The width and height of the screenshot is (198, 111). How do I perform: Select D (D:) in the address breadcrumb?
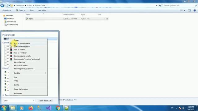[x=29, y=6]
